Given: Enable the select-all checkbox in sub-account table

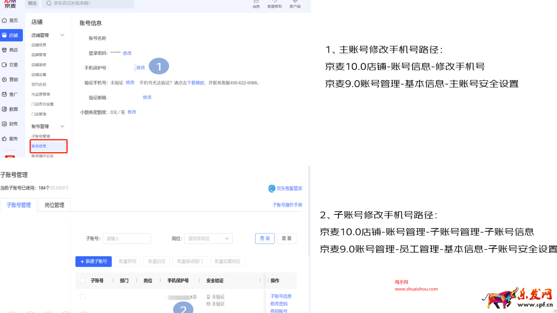Looking at the screenshot, I should (x=82, y=281).
